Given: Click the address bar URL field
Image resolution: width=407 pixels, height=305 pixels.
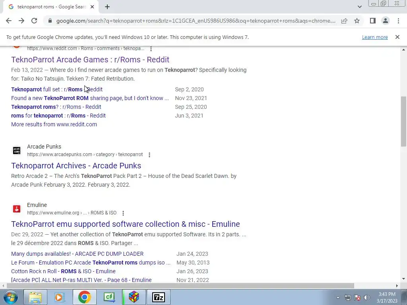Looking at the screenshot, I should tap(196, 21).
